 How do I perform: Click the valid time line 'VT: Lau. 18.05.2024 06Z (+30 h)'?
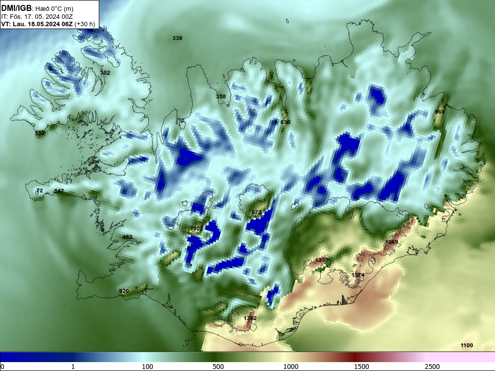pos(48,24)
